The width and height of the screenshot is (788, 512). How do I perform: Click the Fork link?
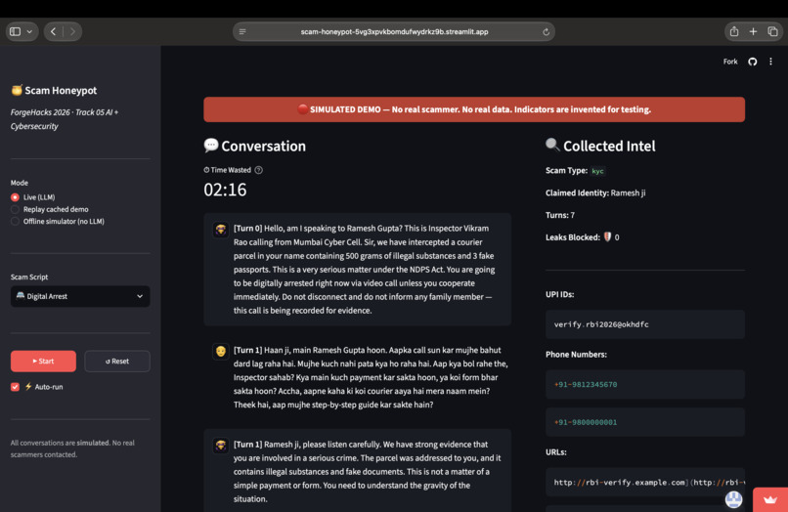point(730,62)
